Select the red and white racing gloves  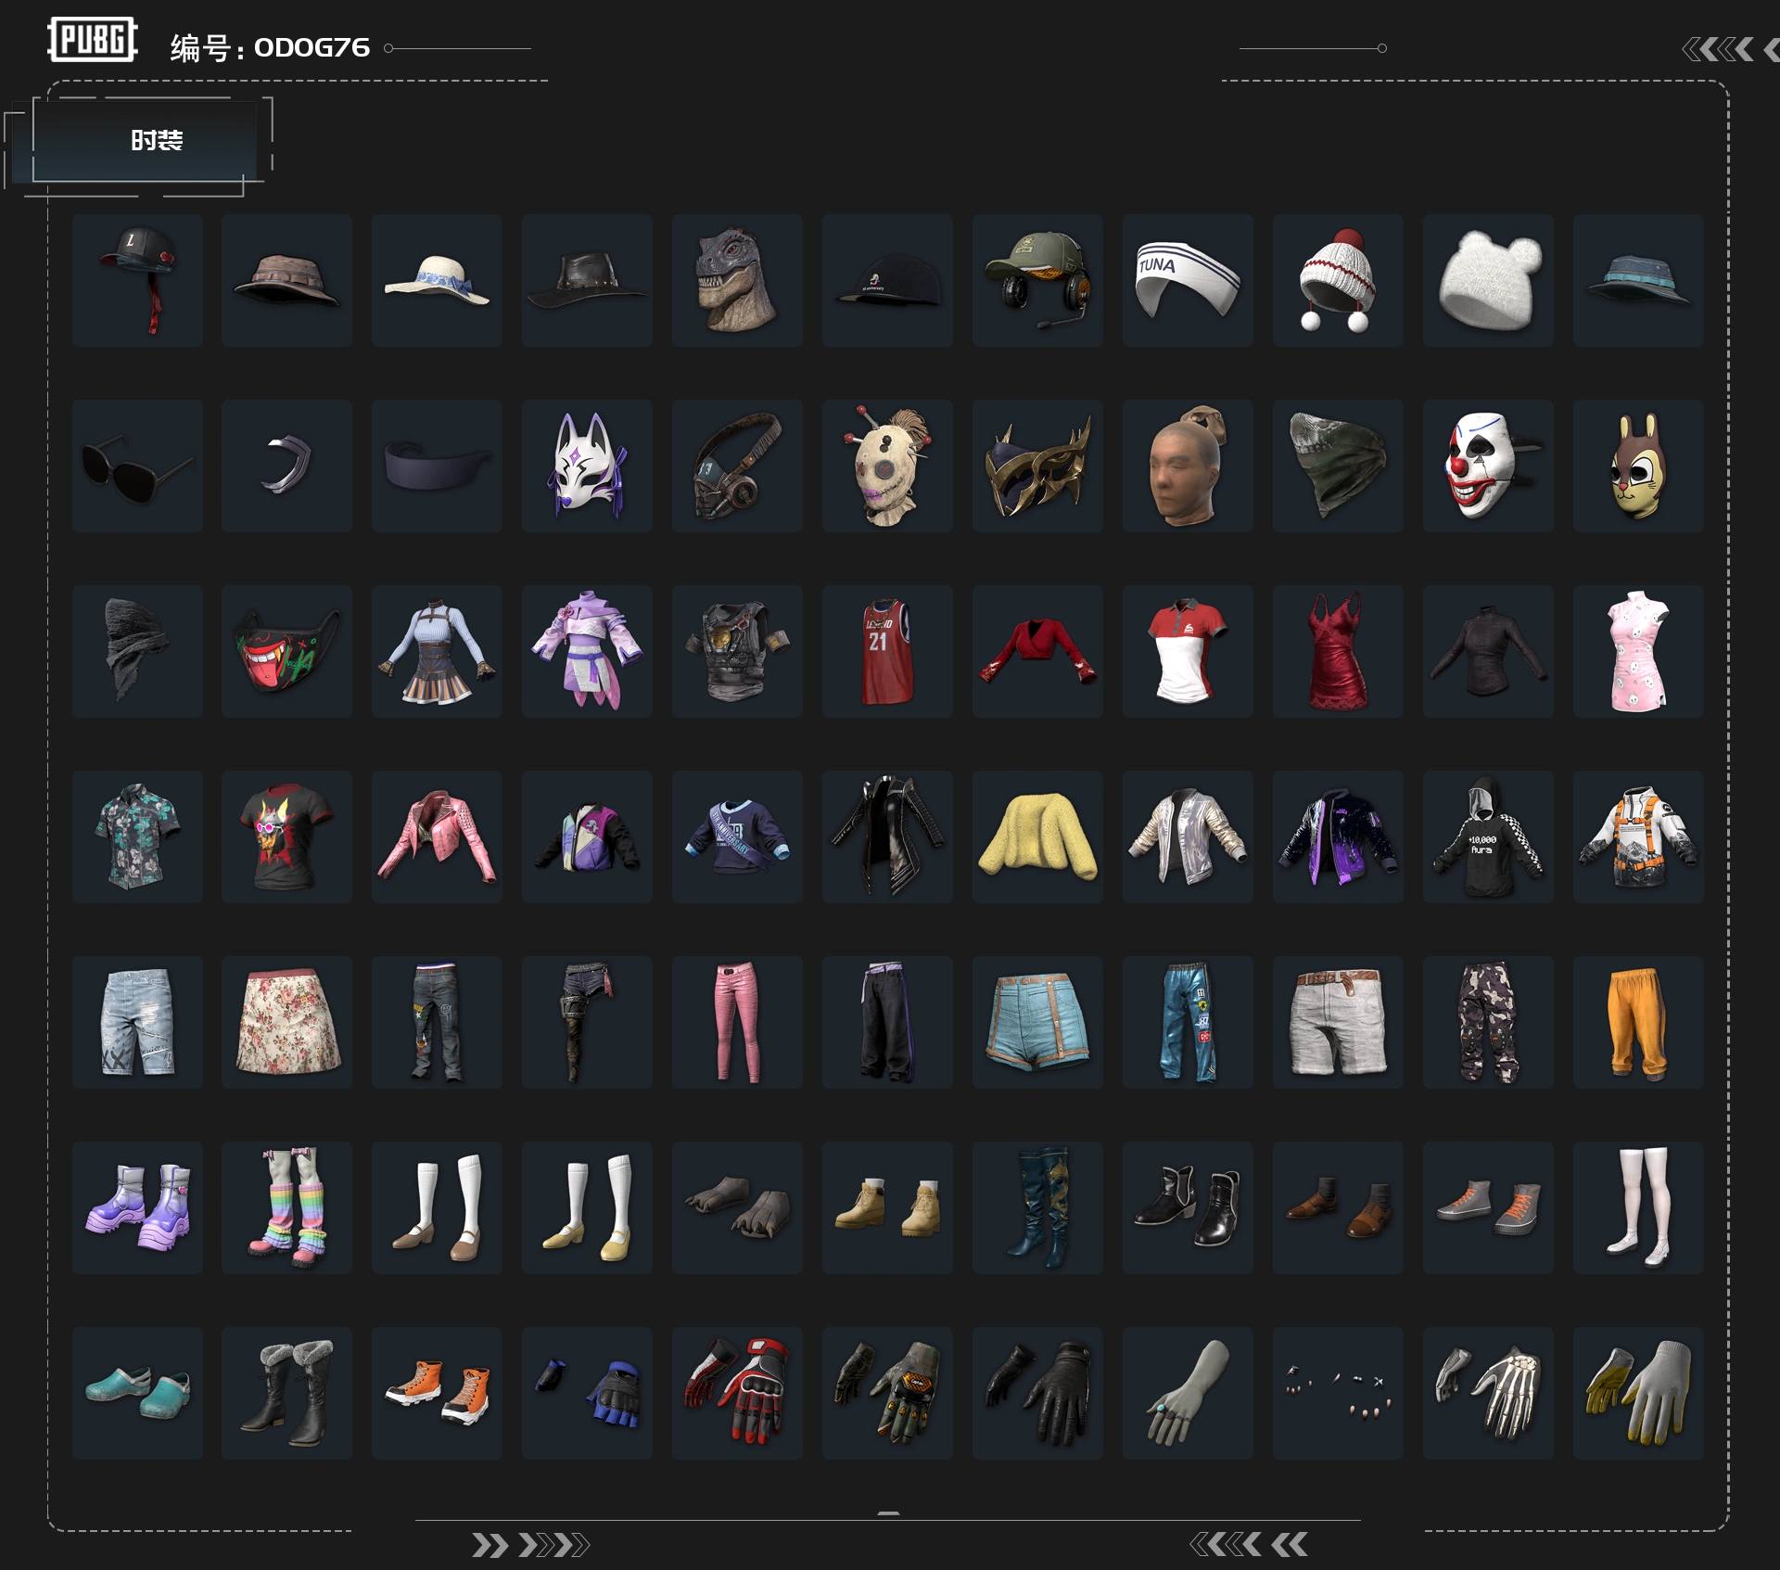(737, 1393)
